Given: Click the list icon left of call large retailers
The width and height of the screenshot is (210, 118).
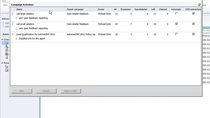Looking at the screenshot, I should [13, 14].
